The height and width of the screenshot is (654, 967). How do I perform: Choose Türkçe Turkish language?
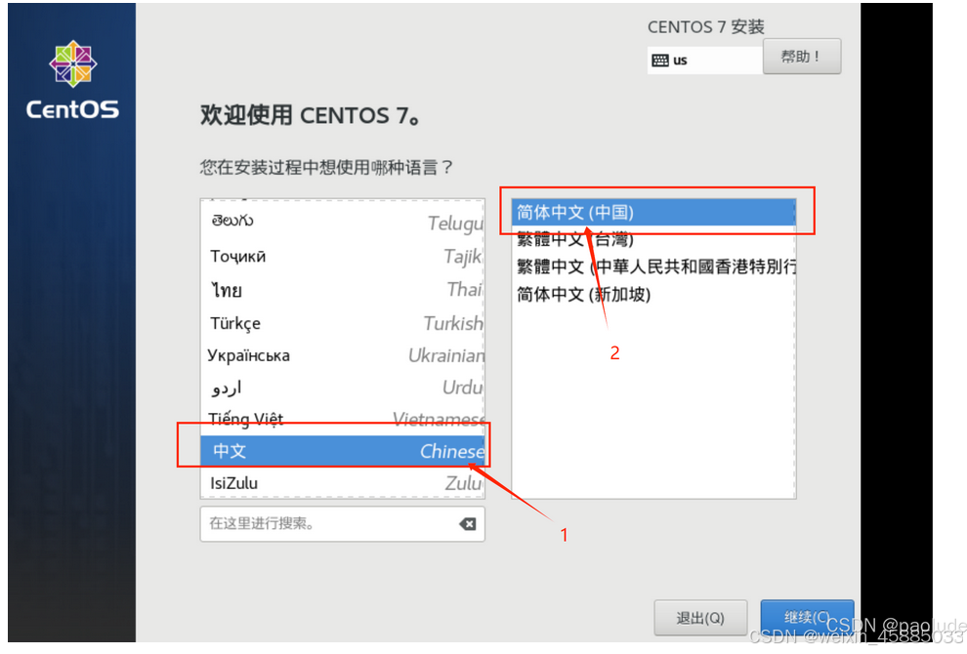point(342,323)
